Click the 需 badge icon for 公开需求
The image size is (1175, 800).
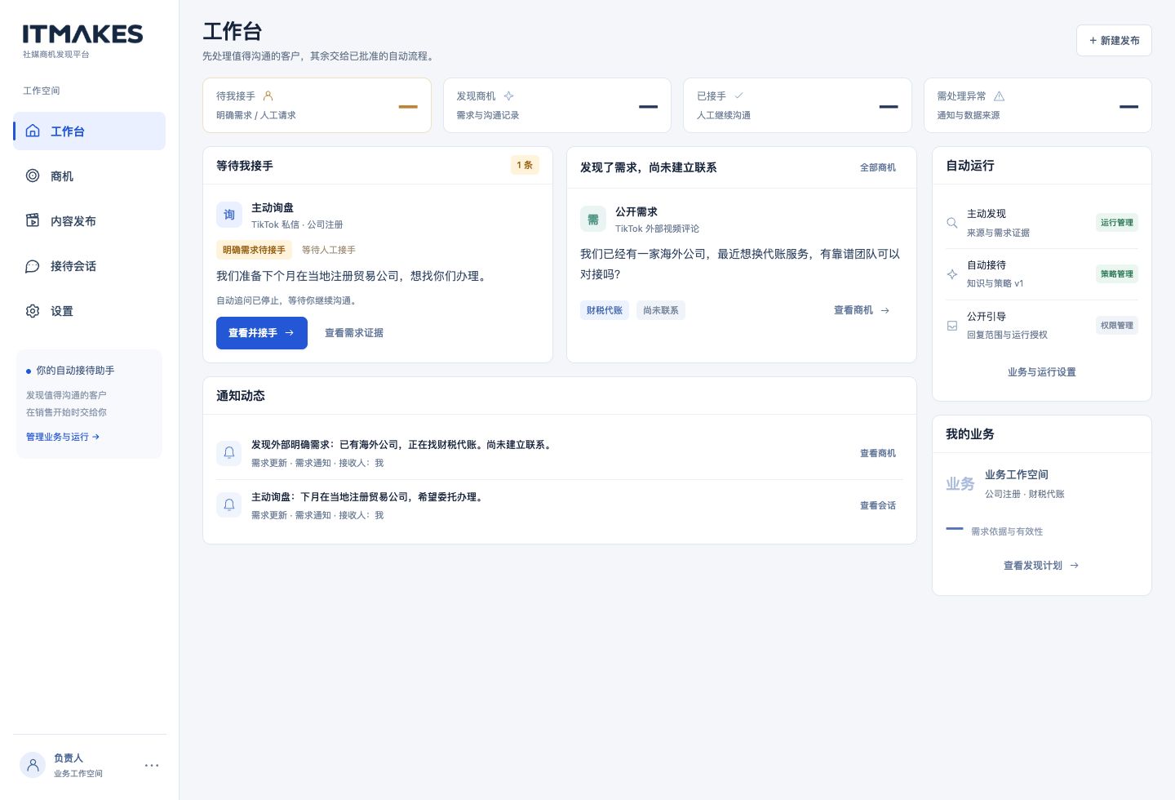coord(593,219)
